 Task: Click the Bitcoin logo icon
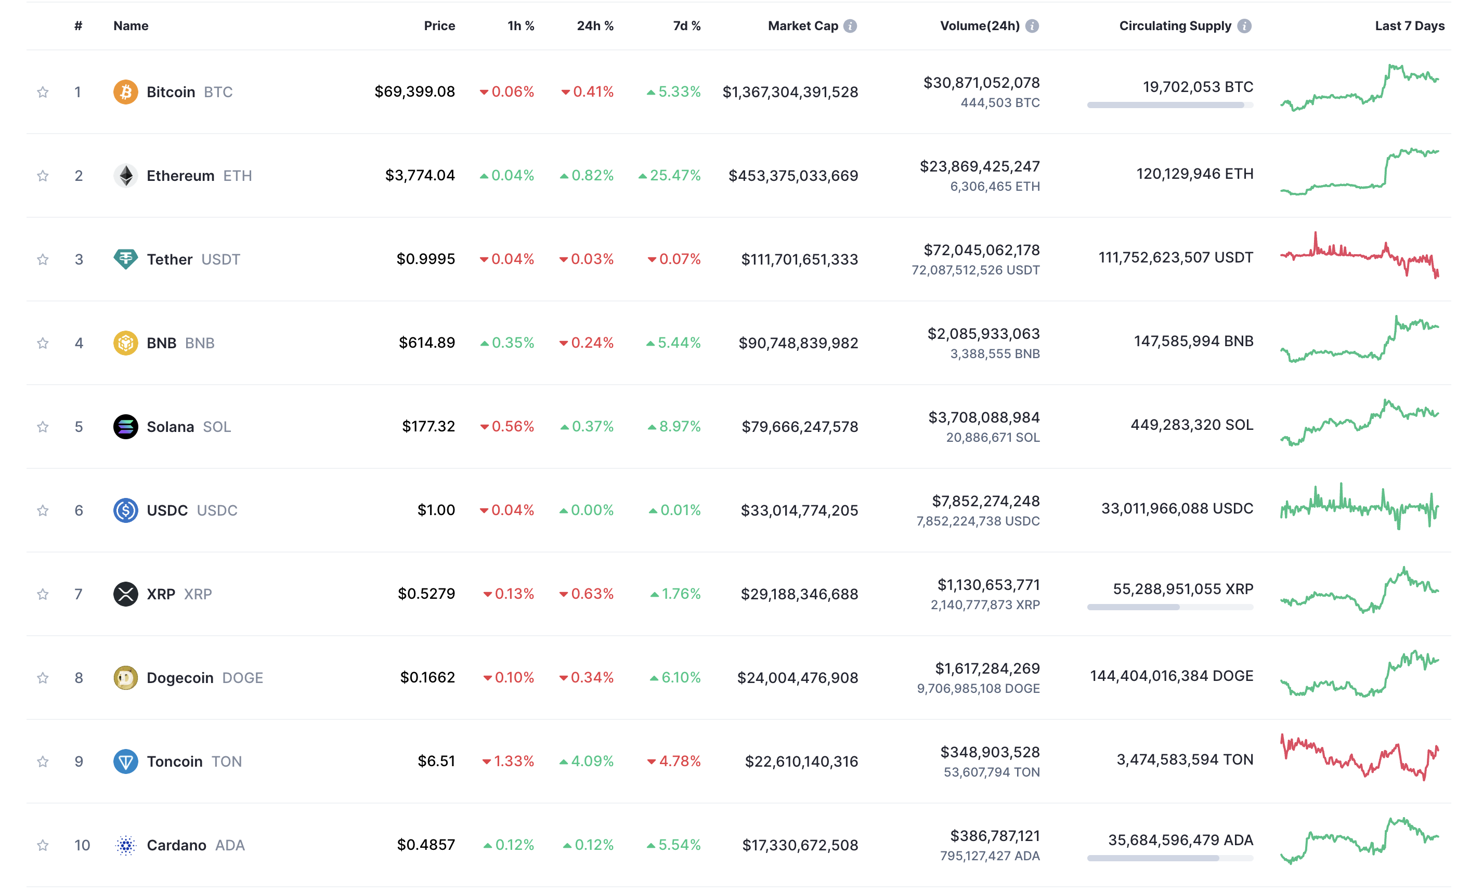[x=125, y=92]
